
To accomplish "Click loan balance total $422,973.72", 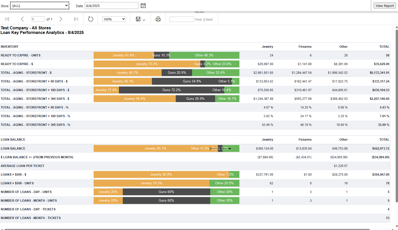I will (x=381, y=149).
